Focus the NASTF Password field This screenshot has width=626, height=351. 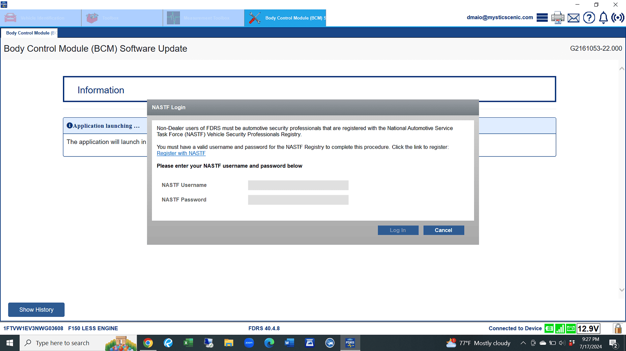(298, 199)
